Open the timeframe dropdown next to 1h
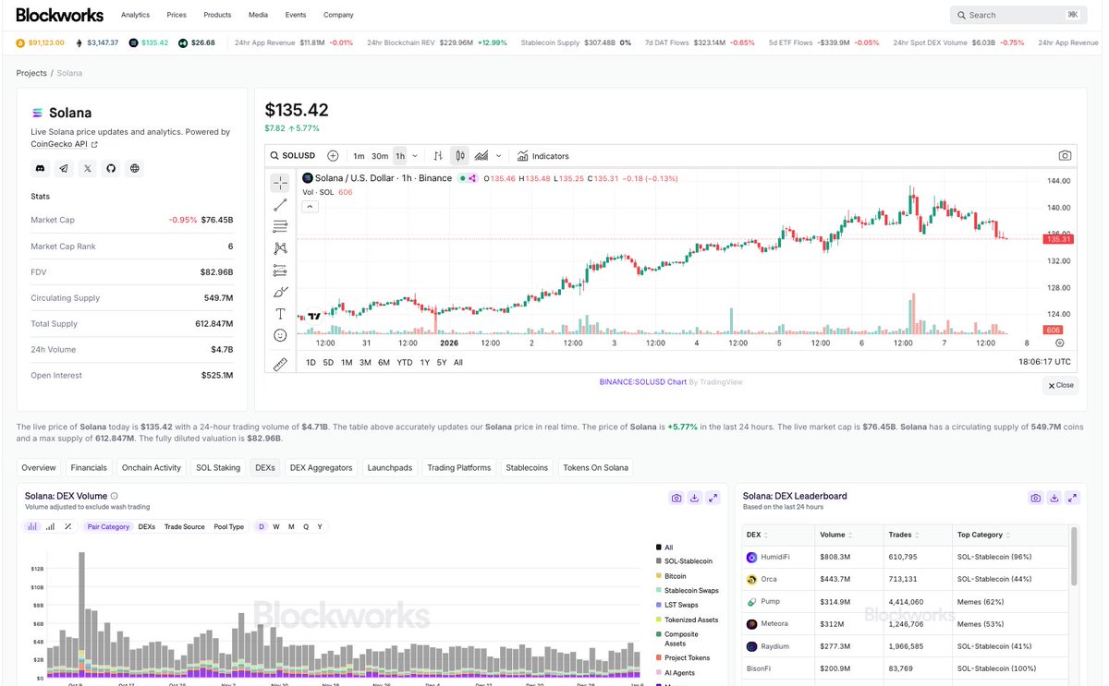This screenshot has width=1109, height=686. [413, 156]
